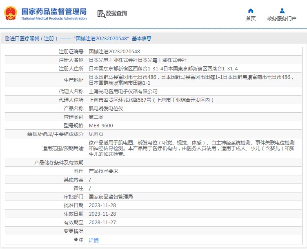Click the 结构及组成/主要组成成分 label
307x249 pixels.
click(56, 134)
